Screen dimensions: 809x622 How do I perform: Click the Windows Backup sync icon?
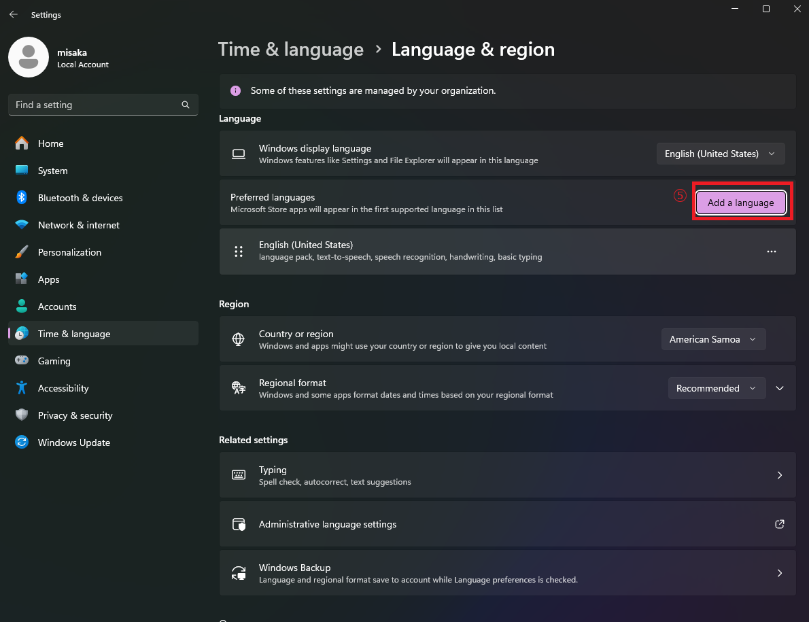tap(239, 573)
